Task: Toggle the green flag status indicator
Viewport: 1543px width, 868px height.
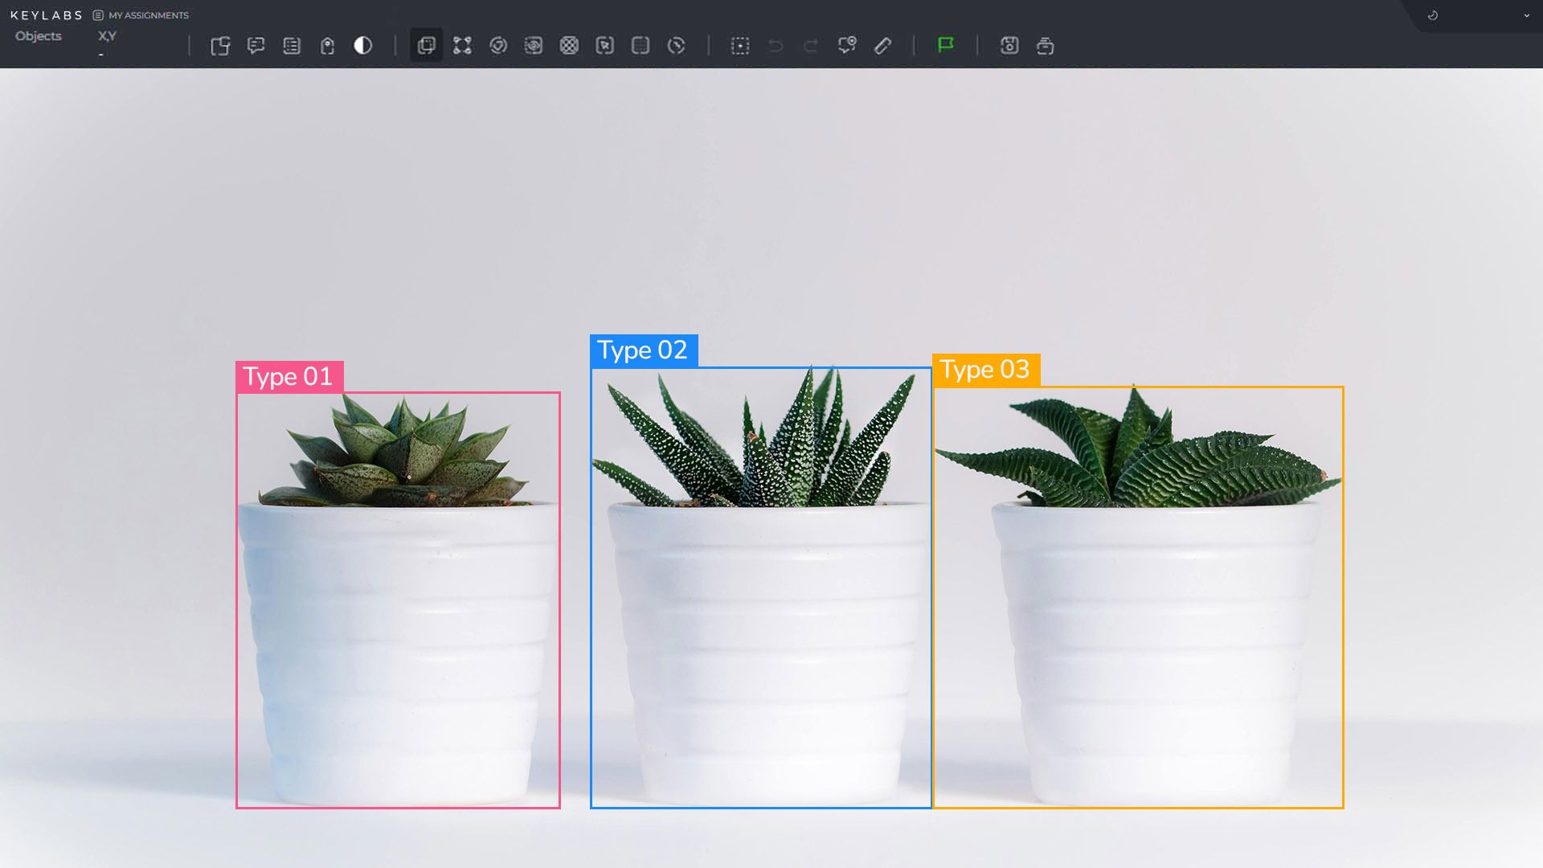Action: (947, 46)
